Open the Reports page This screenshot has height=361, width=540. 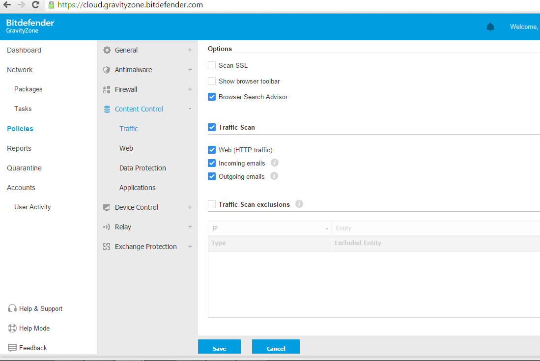coord(19,148)
